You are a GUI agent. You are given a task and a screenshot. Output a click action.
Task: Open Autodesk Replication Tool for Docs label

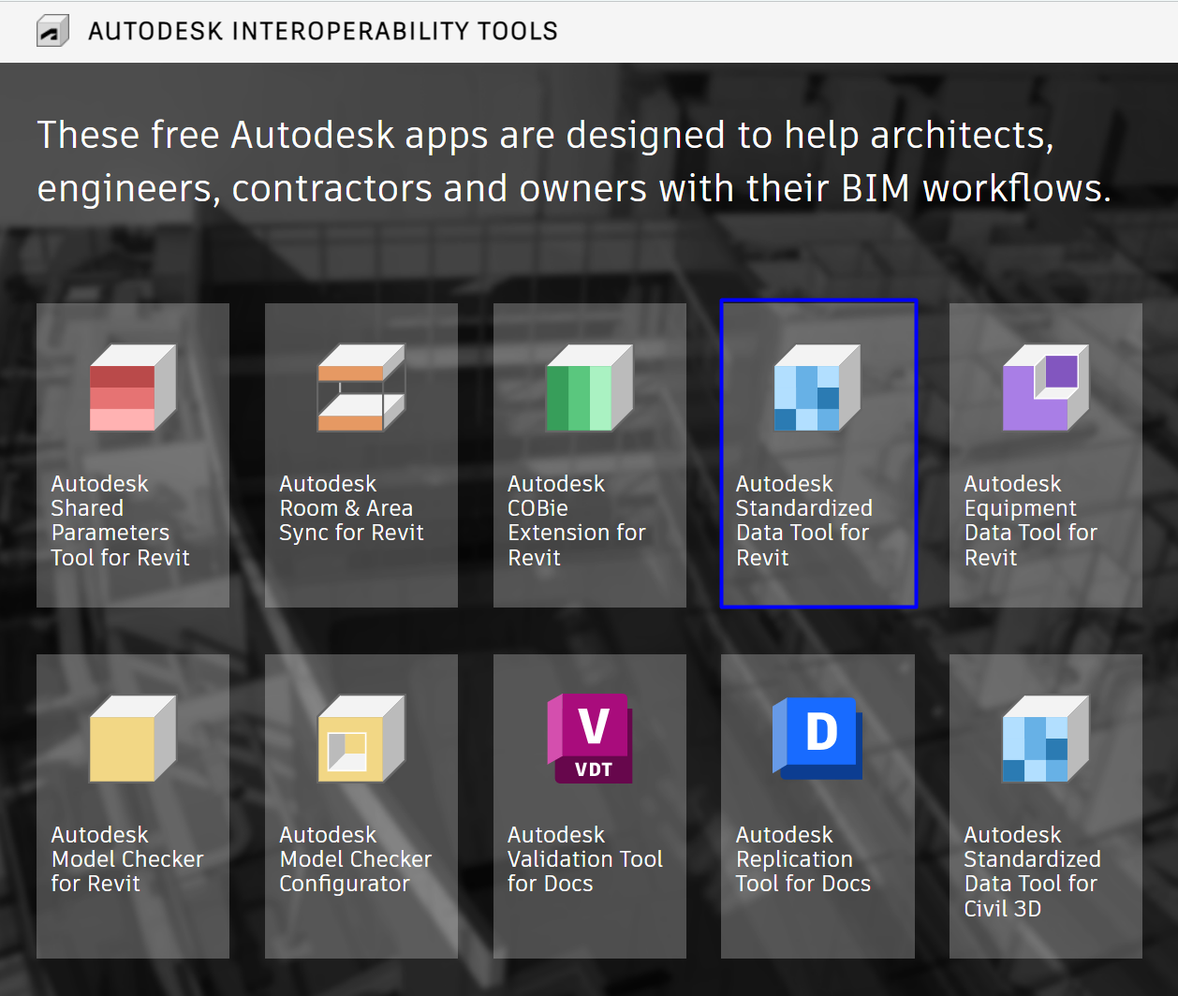(803, 859)
